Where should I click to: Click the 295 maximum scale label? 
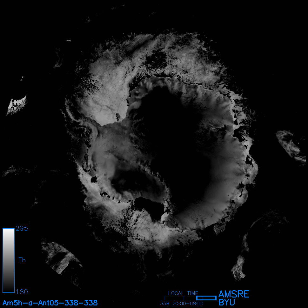22,229
